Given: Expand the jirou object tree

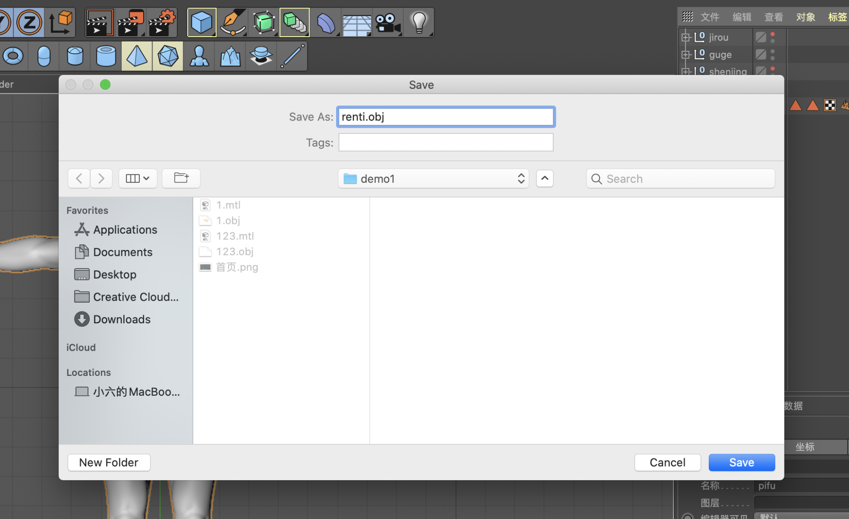Looking at the screenshot, I should tap(686, 38).
